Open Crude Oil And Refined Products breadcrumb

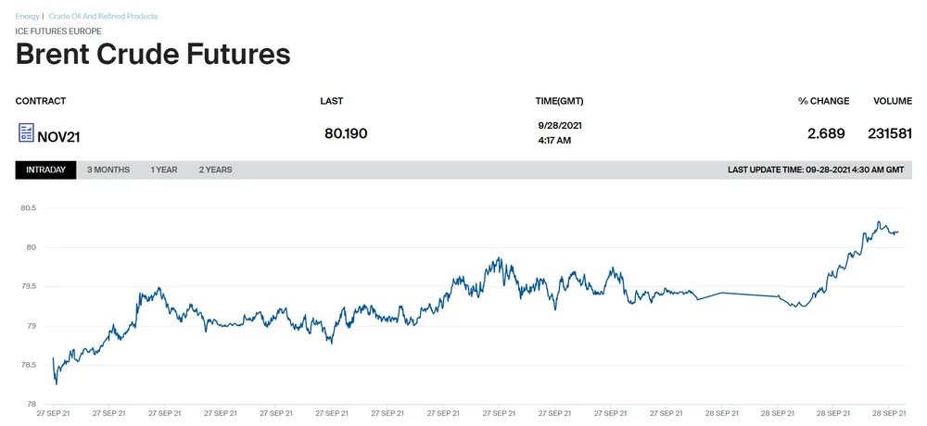[103, 17]
